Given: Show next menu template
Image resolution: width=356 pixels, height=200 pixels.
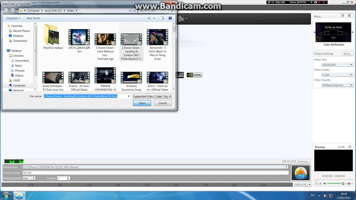Looking at the screenshot, I should tap(353, 32).
